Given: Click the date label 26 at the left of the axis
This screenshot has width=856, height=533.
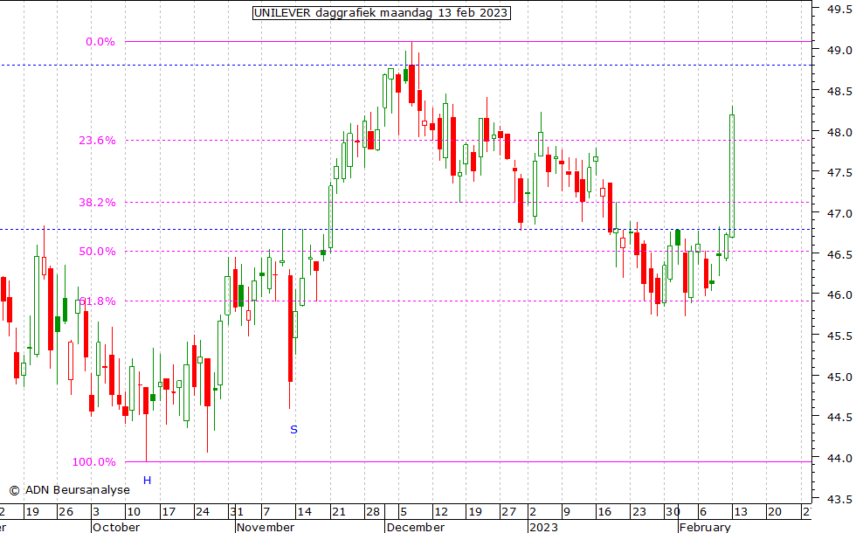Looking at the screenshot, I should tap(66, 512).
